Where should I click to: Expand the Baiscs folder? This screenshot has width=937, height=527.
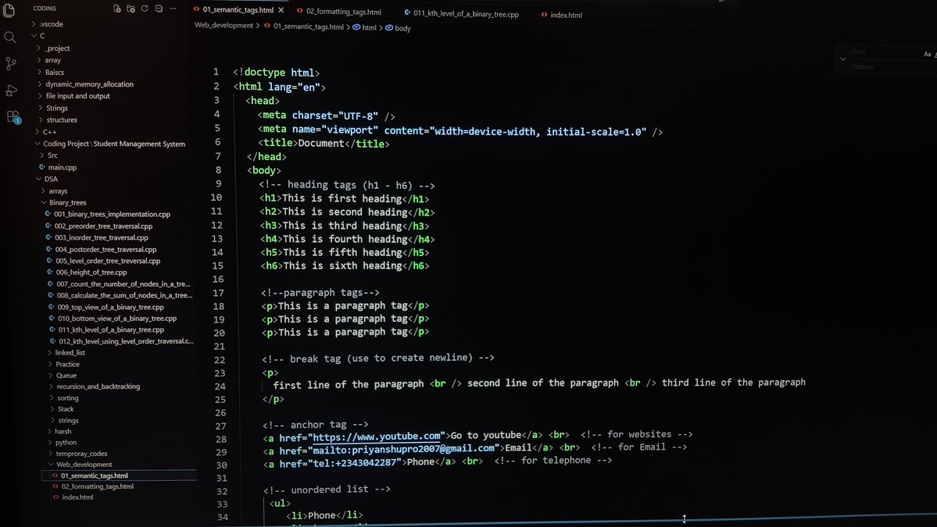click(50, 72)
